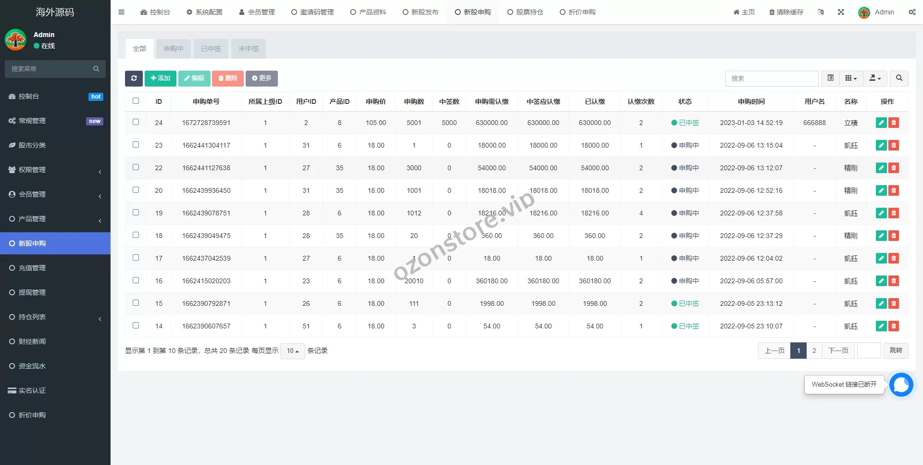Toggle the table card view icon
The image size is (923, 465).
click(830, 78)
